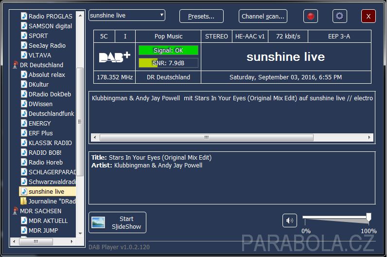Screen dimensions: 387x257
Task: Click the radio text scrollbar left arrow
Action: coord(95,137)
